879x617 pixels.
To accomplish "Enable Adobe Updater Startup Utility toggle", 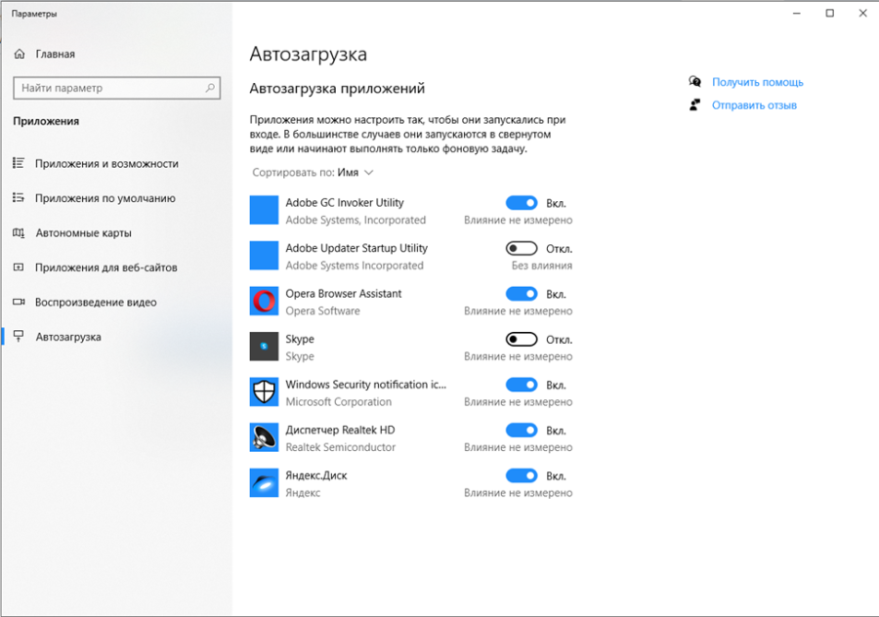I will point(522,248).
